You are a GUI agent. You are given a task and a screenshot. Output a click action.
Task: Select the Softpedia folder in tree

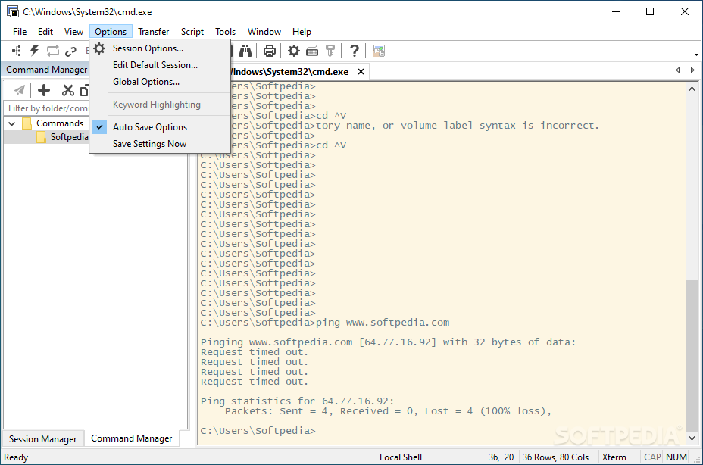pos(69,137)
